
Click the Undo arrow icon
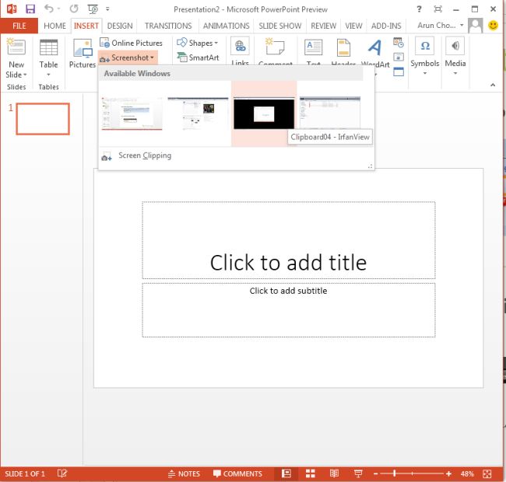coord(50,9)
